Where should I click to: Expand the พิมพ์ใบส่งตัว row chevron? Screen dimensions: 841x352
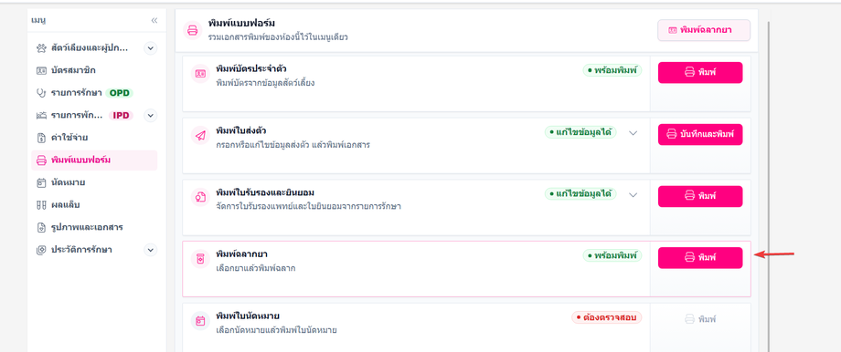pyautogui.click(x=633, y=133)
